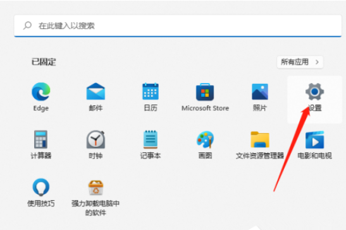Launch the 日历 calendar app

click(151, 91)
